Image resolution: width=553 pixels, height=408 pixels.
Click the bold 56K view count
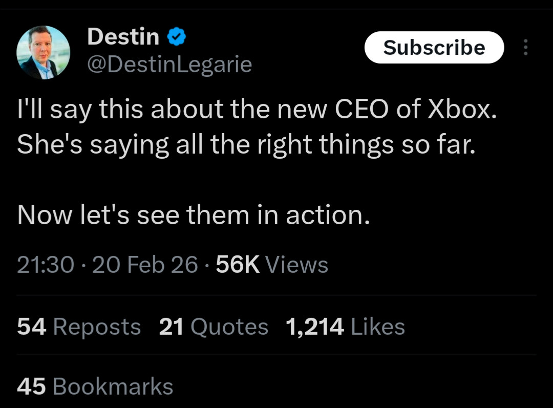238,265
